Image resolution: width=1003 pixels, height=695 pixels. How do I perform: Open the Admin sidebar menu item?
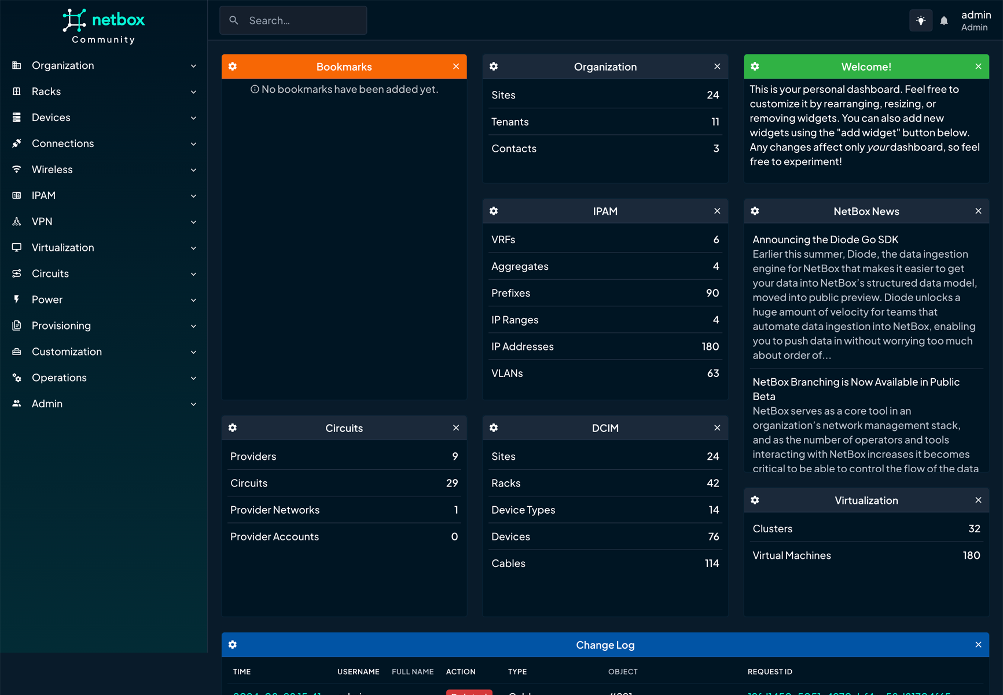point(104,404)
